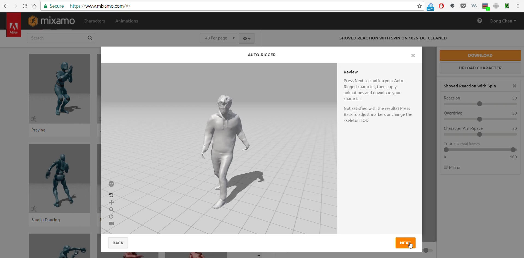The width and height of the screenshot is (524, 258).
Task: Click the Pocket extension icon
Action: coord(463,6)
